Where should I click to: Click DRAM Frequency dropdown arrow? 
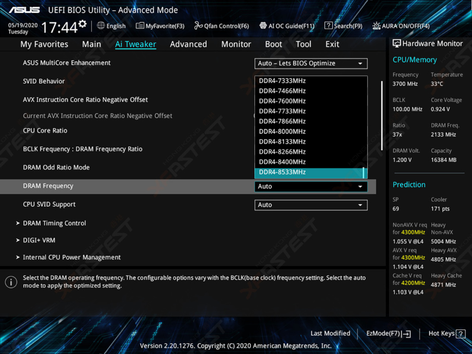coord(360,187)
